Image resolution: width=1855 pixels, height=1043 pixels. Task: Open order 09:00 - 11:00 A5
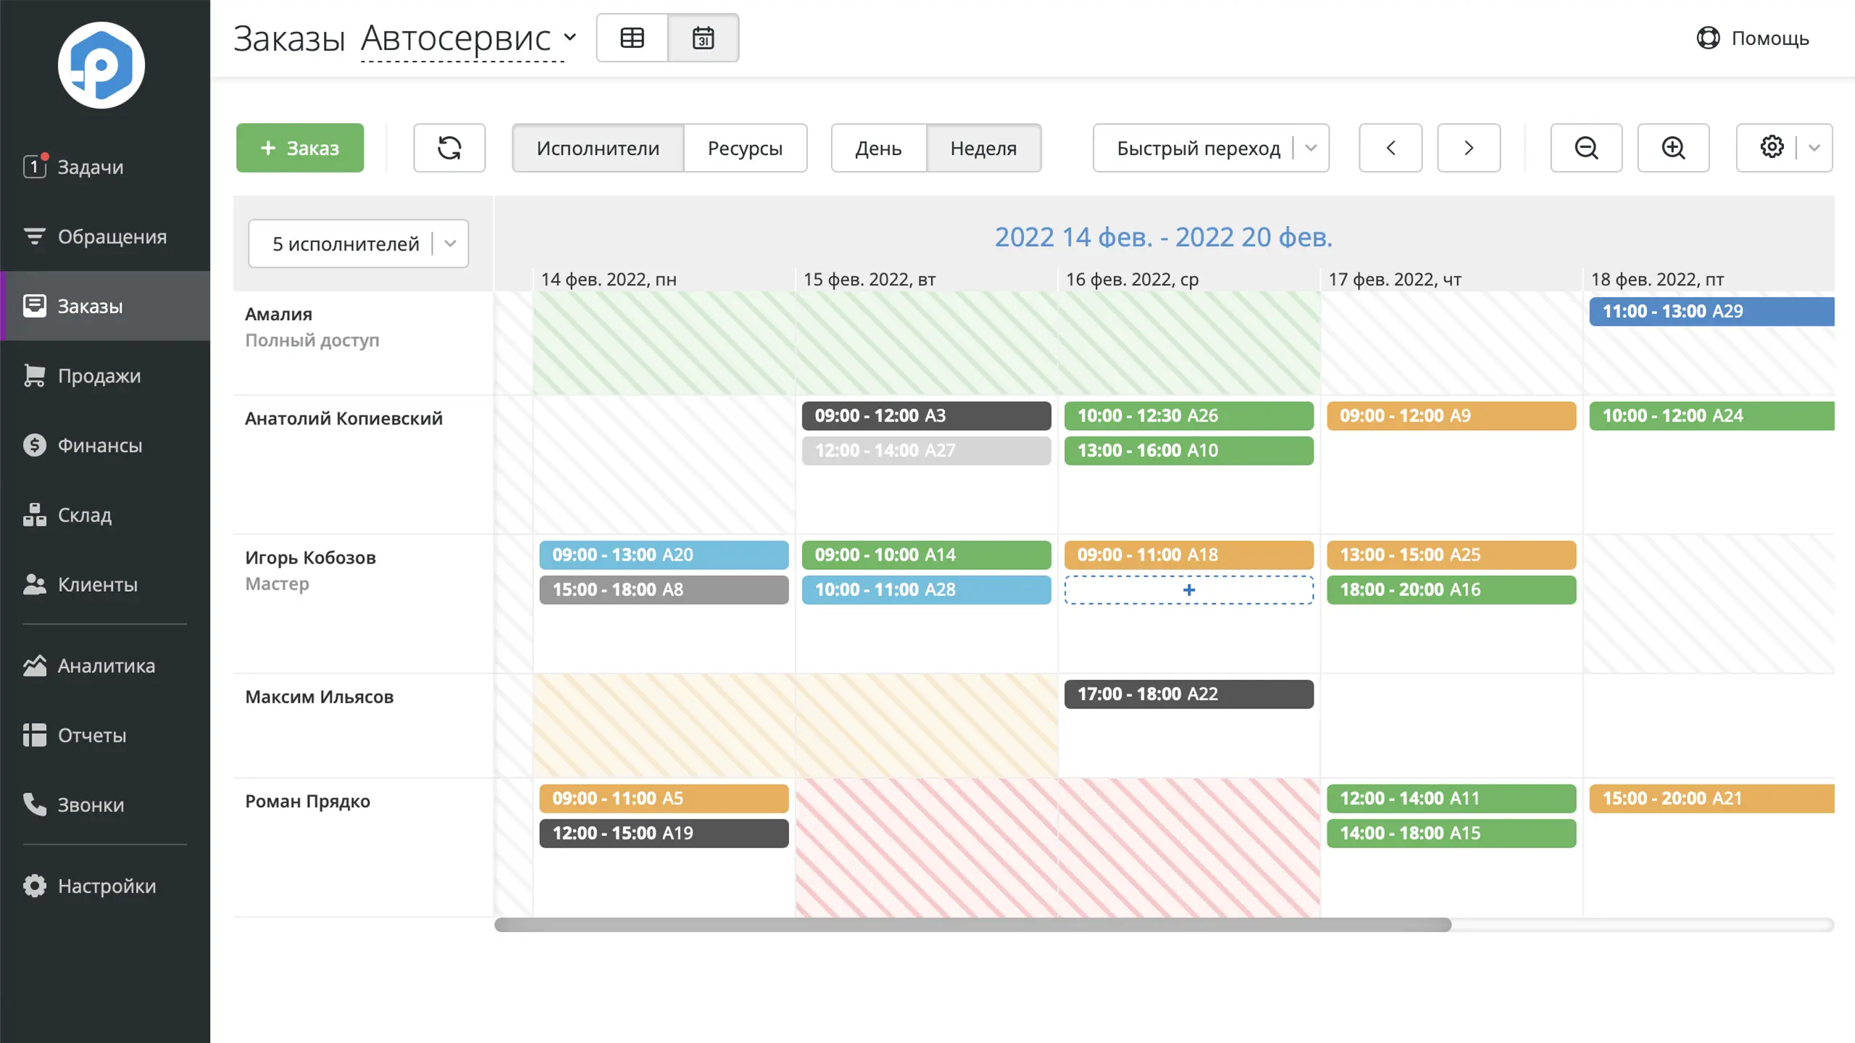[x=664, y=798]
